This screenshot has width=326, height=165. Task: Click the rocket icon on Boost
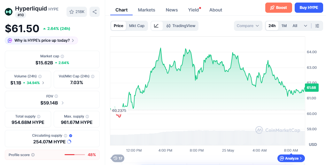(x=272, y=8)
